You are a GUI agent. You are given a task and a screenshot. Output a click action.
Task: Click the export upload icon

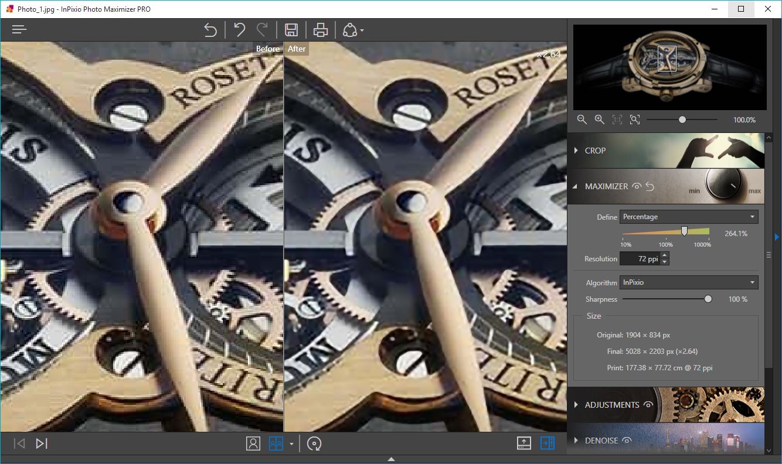(524, 443)
